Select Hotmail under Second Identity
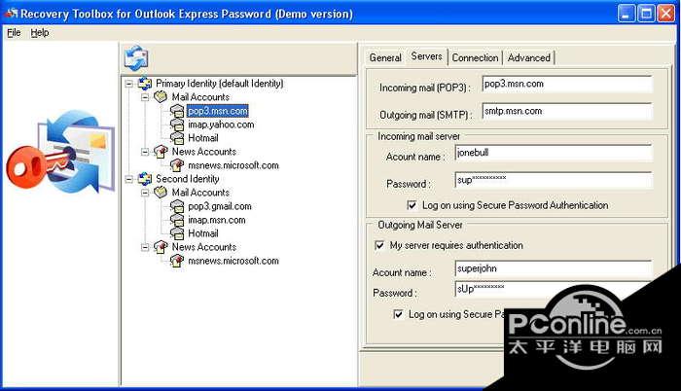 [x=202, y=233]
